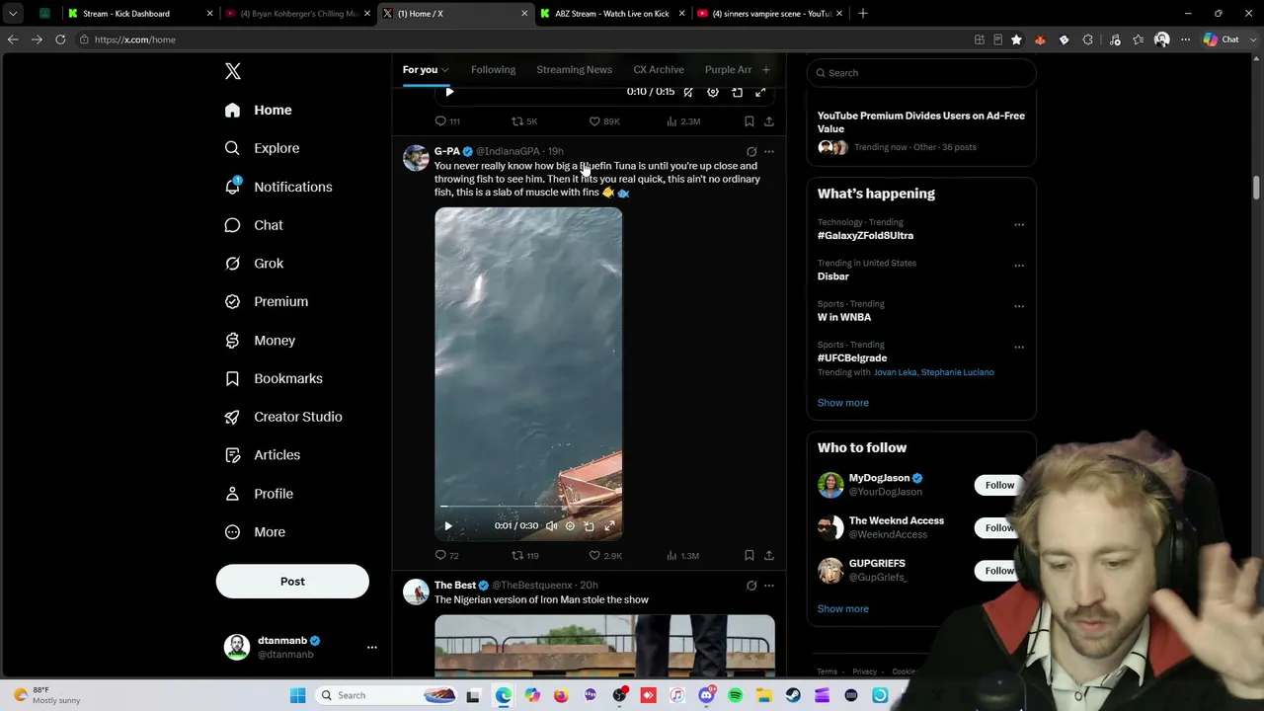This screenshot has width=1264, height=711.
Task: Click the X search input field
Action: (x=920, y=73)
